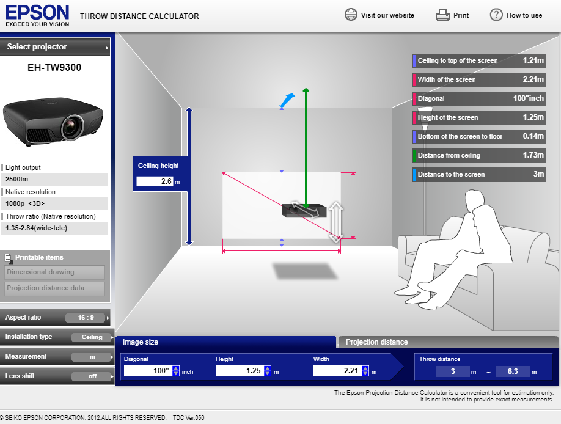561x424 pixels.
Task: Click the Height input field
Action: pyautogui.click(x=240, y=371)
